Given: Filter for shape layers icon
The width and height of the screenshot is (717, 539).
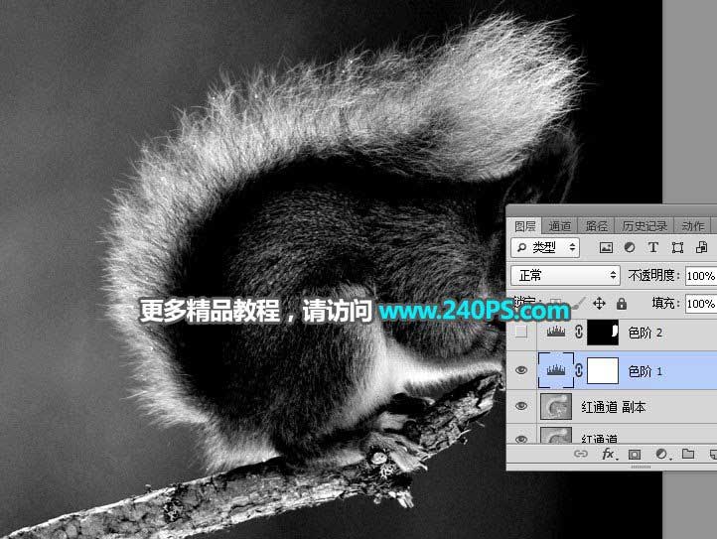Looking at the screenshot, I should (x=677, y=248).
